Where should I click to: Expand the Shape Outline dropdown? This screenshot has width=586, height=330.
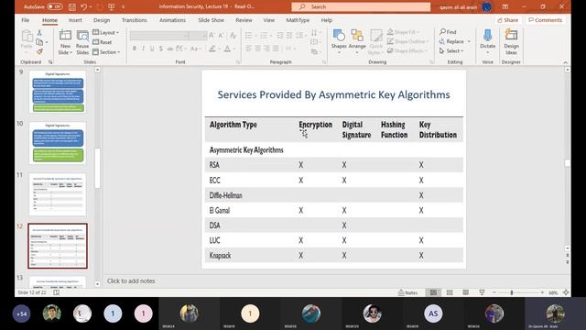pyautogui.click(x=407, y=41)
